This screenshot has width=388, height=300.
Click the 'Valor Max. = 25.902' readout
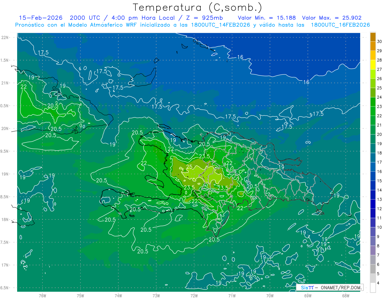332,18
